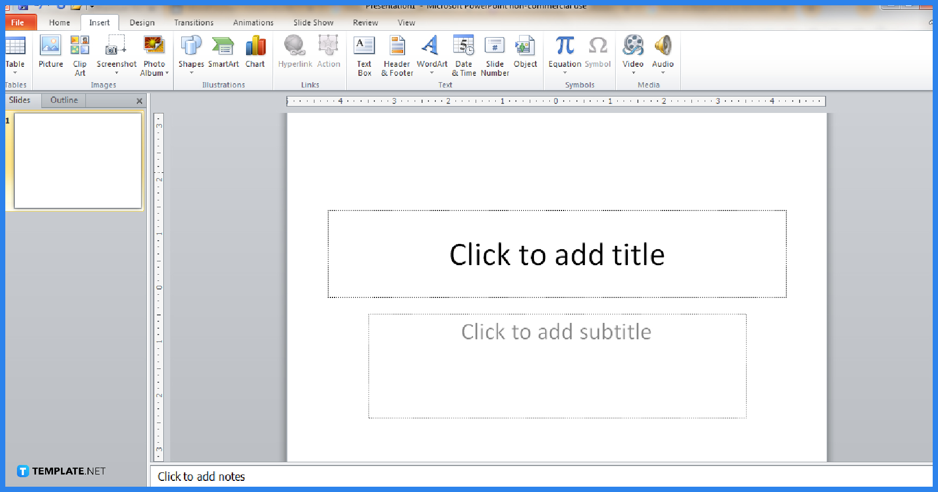Insert a Symbol
The image size is (938, 492).
tap(598, 50)
